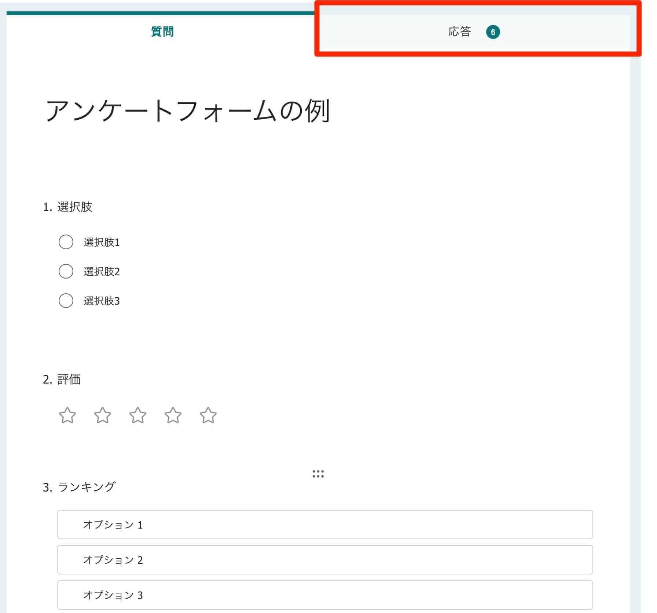Select the 選択肢2 radio button
This screenshot has height=613, width=657.
66,271
